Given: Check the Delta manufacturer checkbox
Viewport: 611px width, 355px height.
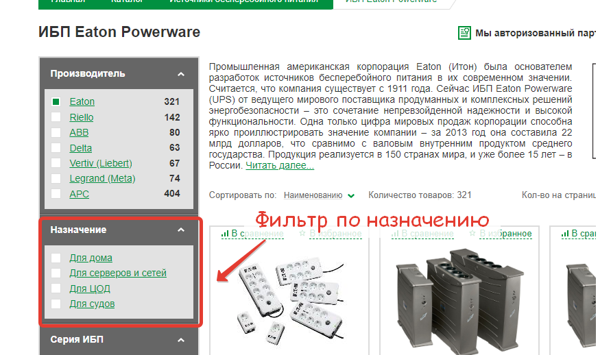Looking at the screenshot, I should pyautogui.click(x=56, y=148).
